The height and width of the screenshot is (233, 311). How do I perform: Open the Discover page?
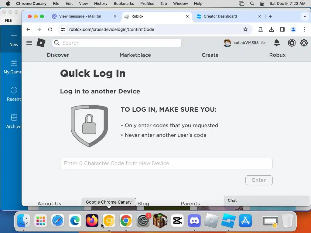[x=58, y=55]
